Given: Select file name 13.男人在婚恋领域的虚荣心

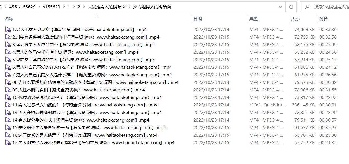Looking at the screenshot, I should click(87, 112).
